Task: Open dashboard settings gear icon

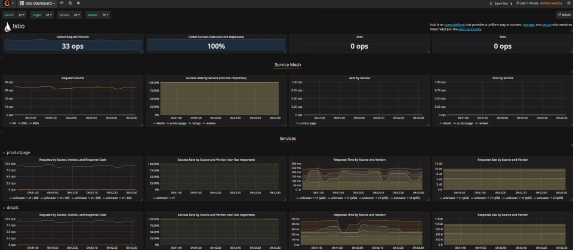Action: click(x=78, y=3)
